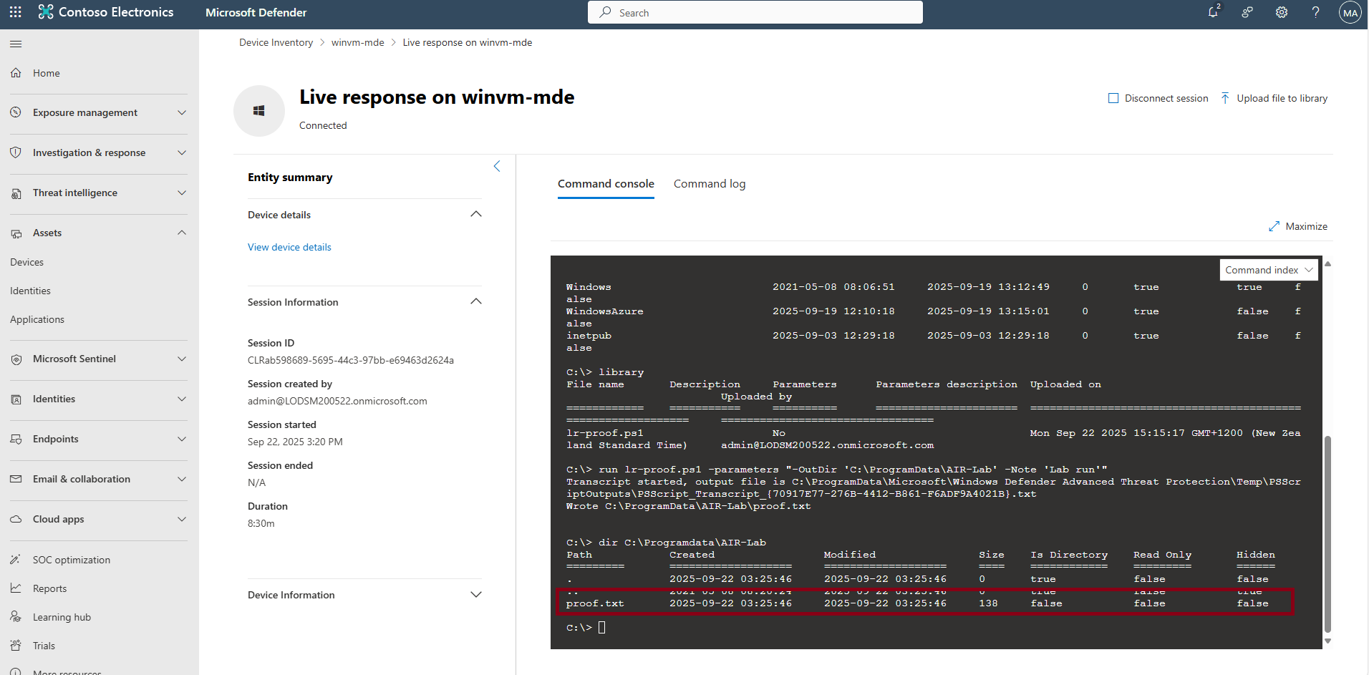
Task: Click the console scrollbar up arrow
Action: click(1327, 264)
